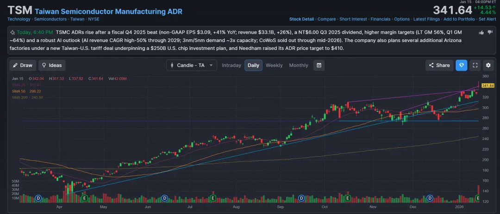500x214 pixels.
Task: Open the Draw tools
Action: 23,65
